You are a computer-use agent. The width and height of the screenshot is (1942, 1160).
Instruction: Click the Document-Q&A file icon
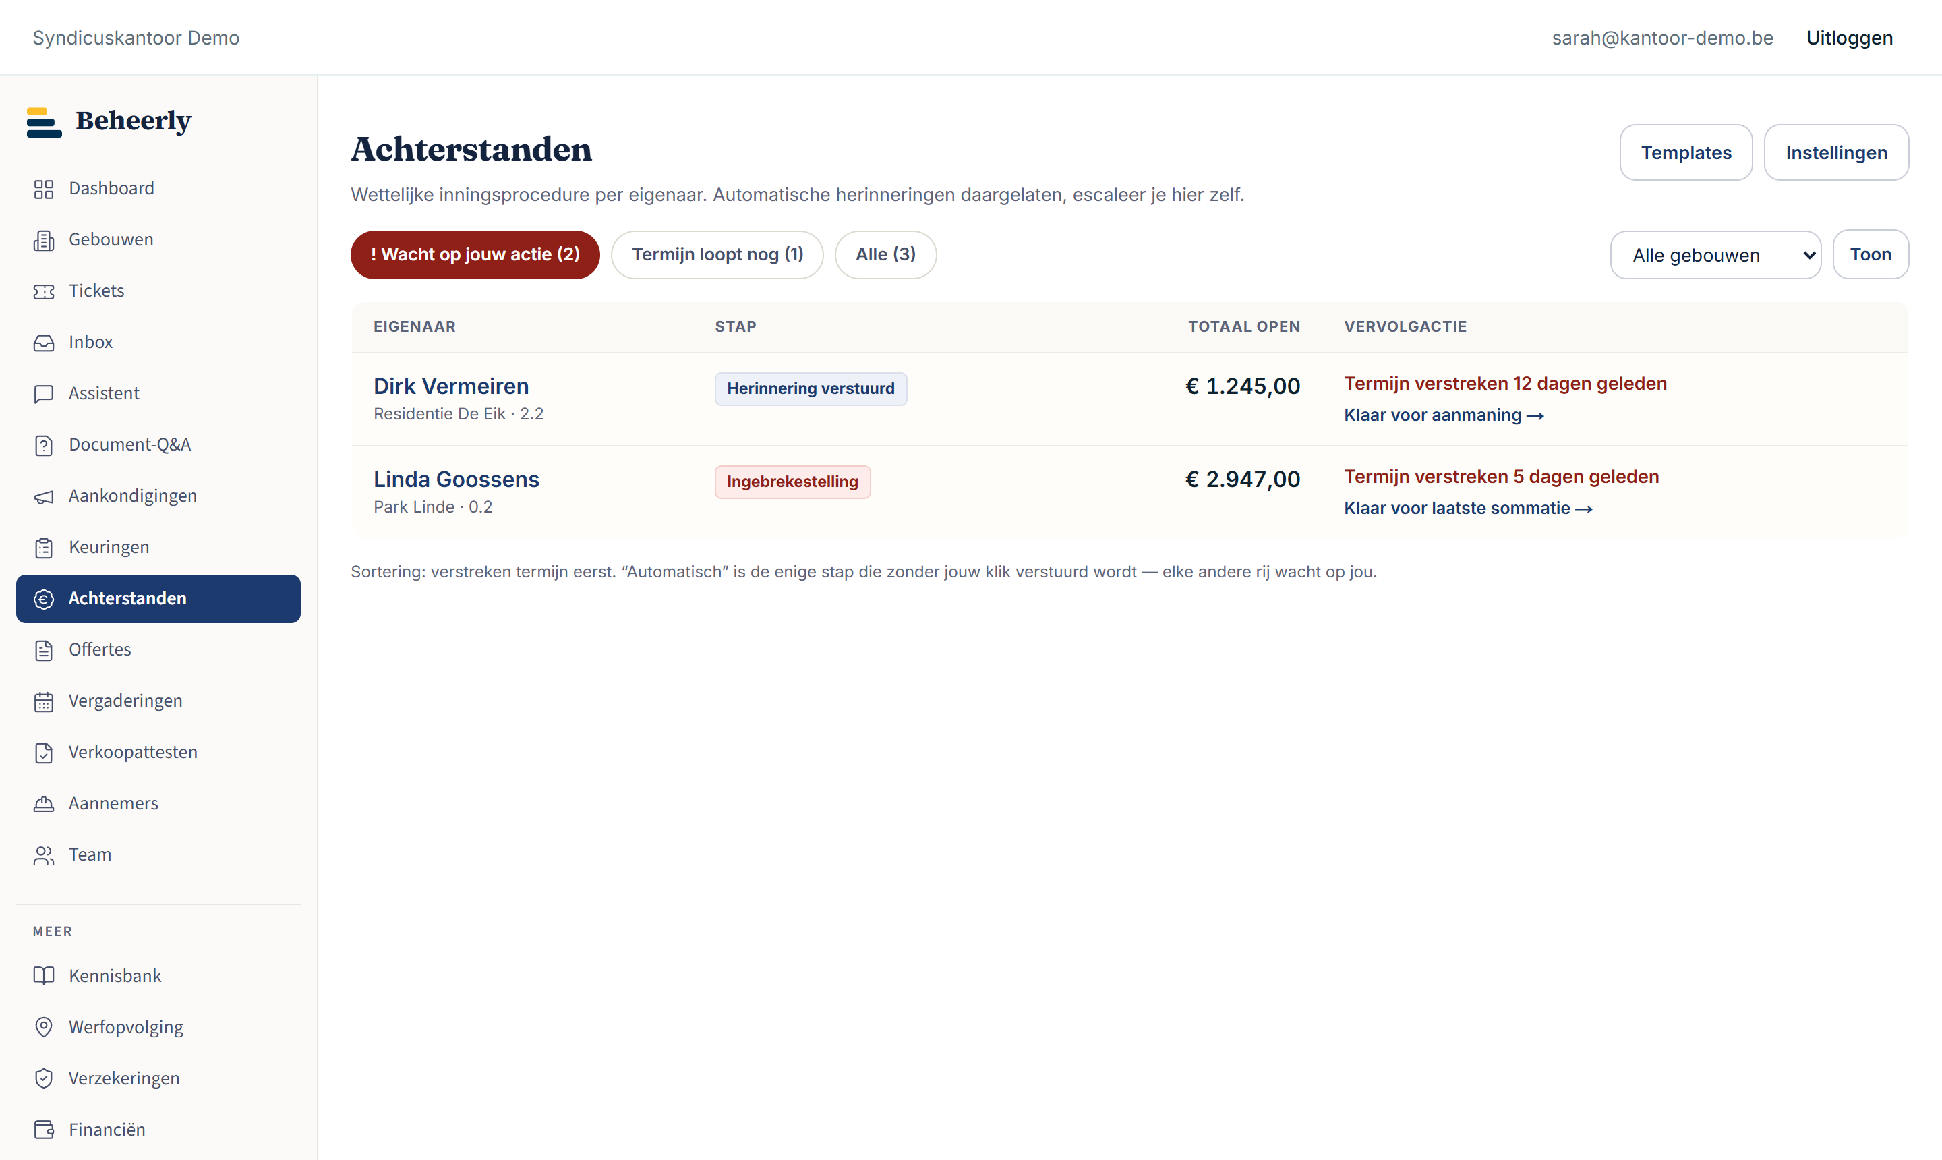tap(44, 444)
